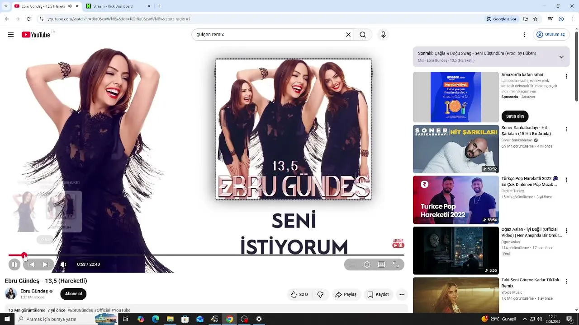Viewport: 579px width, 325px height.
Task: Open the YouTube hamburger guide menu
Action: tap(11, 35)
